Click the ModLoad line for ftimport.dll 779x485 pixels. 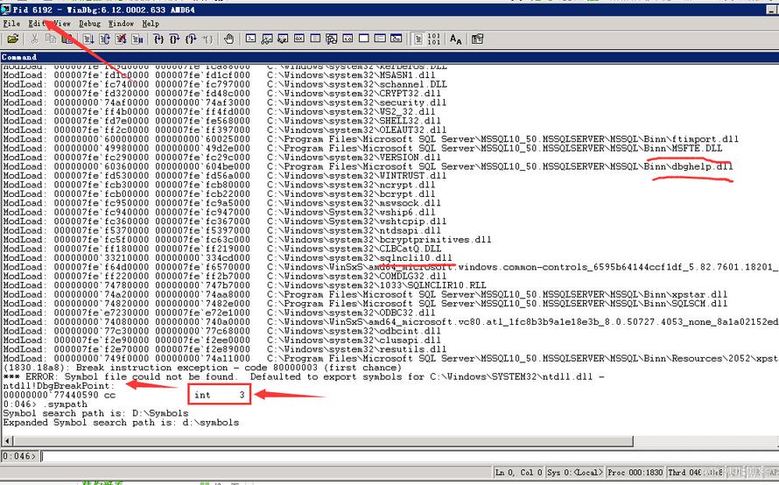pyautogui.click(x=370, y=139)
